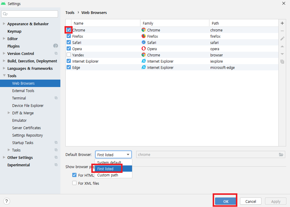Choose Custom path option
Screen dimensions: 290x207
click(x=113, y=175)
